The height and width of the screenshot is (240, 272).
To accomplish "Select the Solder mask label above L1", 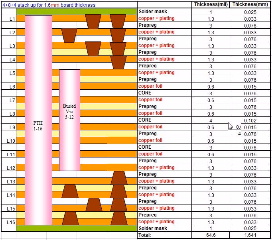I will [x=153, y=12].
